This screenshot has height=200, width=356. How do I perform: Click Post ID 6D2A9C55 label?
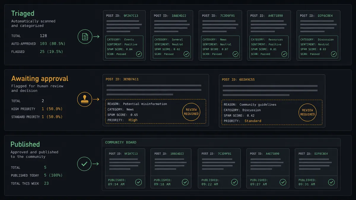[238, 79]
